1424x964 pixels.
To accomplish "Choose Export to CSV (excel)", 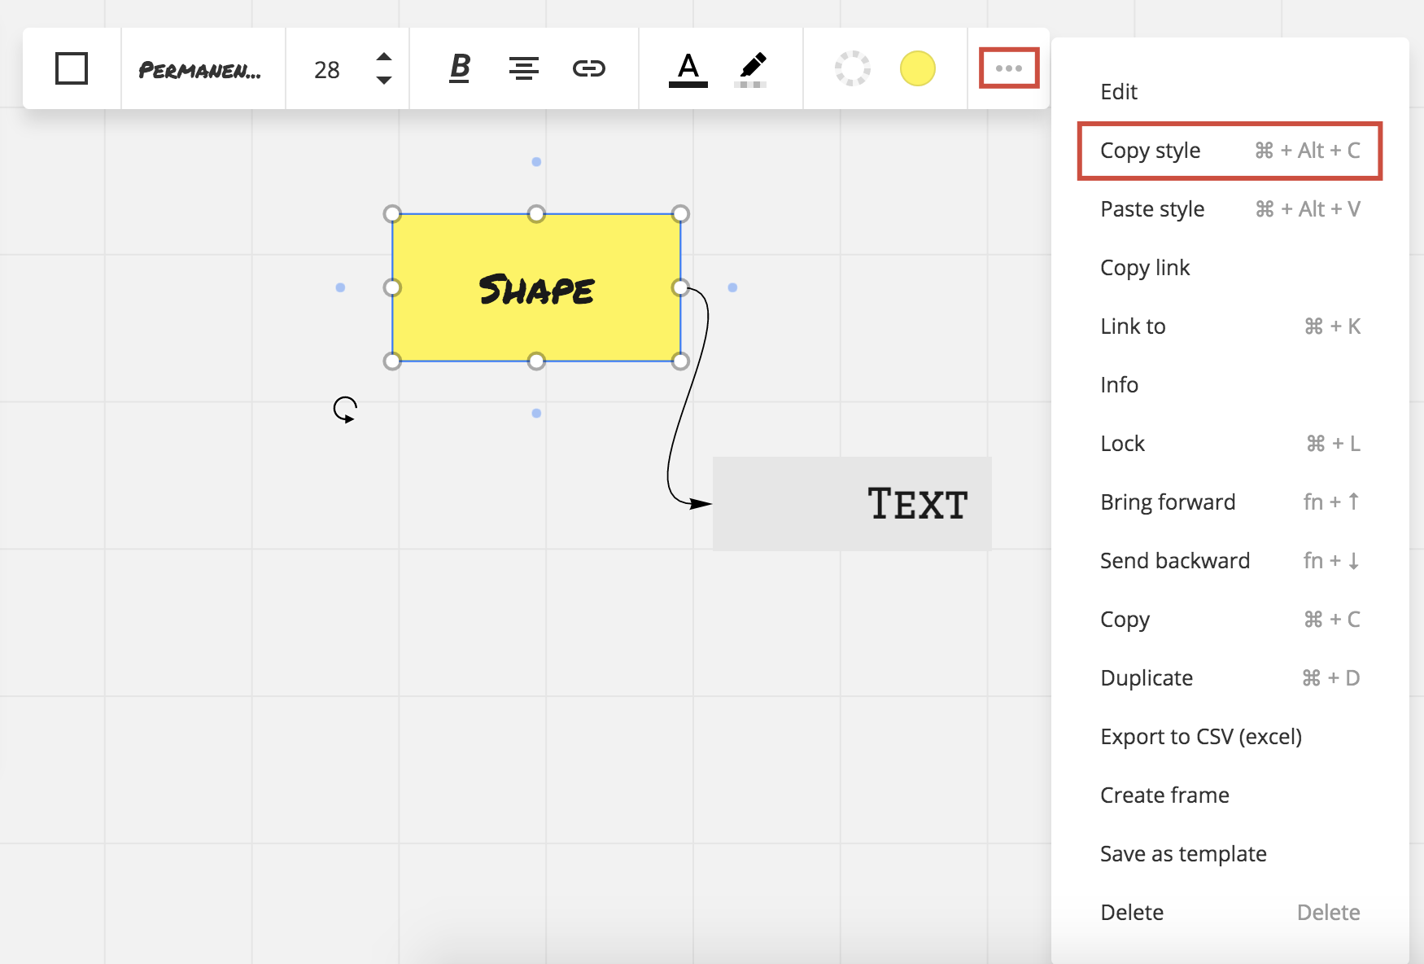I will coord(1200,737).
